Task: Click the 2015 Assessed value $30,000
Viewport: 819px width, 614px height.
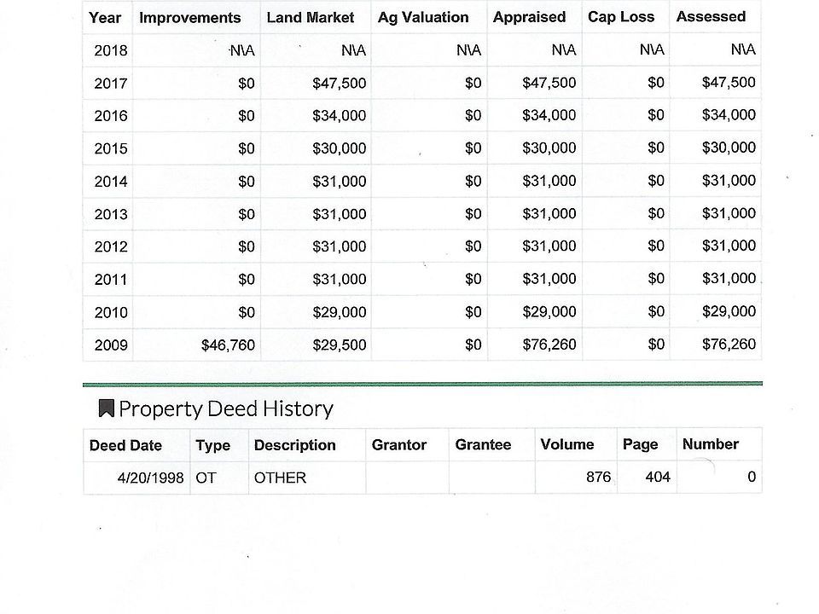Action: [729, 148]
